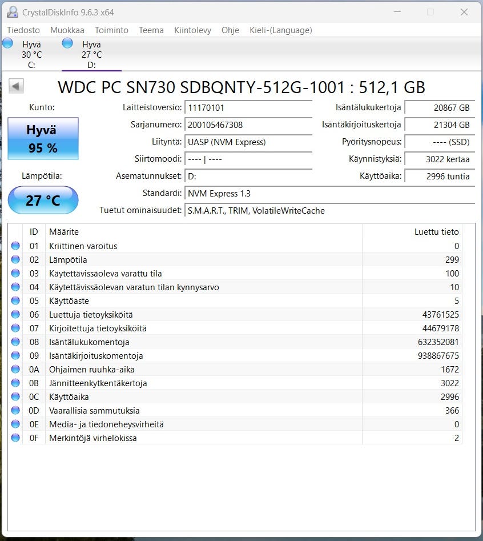Screen dimensions: 483x541
Task: Click the previous disk arrow button
Action: pos(16,86)
